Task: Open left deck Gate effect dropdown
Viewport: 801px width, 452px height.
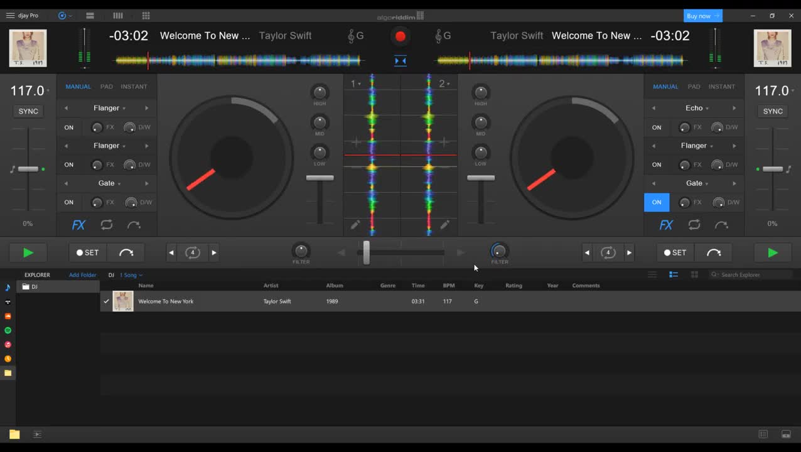Action: coord(109,183)
